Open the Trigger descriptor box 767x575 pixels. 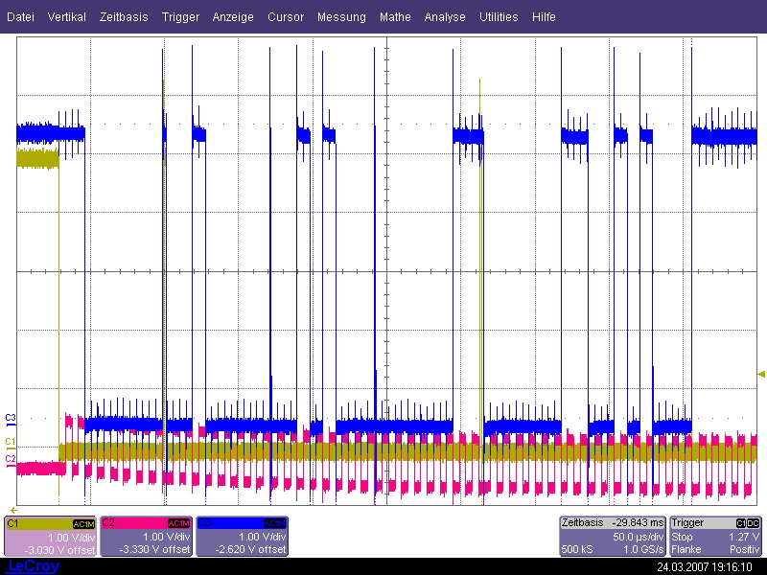point(715,537)
